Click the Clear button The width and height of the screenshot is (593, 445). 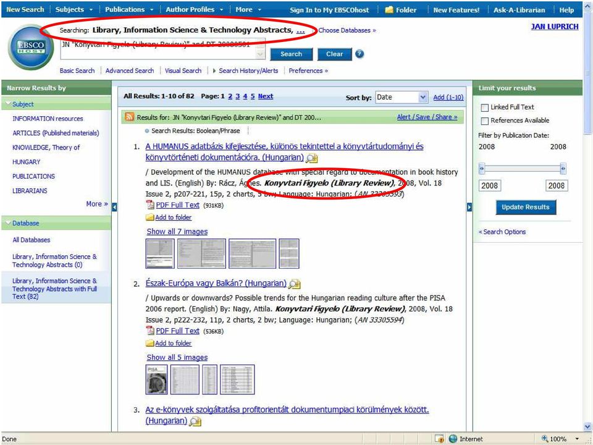(335, 54)
